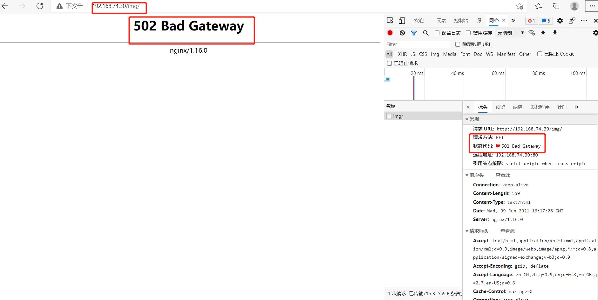Open DevTools settings gear
This screenshot has height=300, width=598.
coord(560,21)
